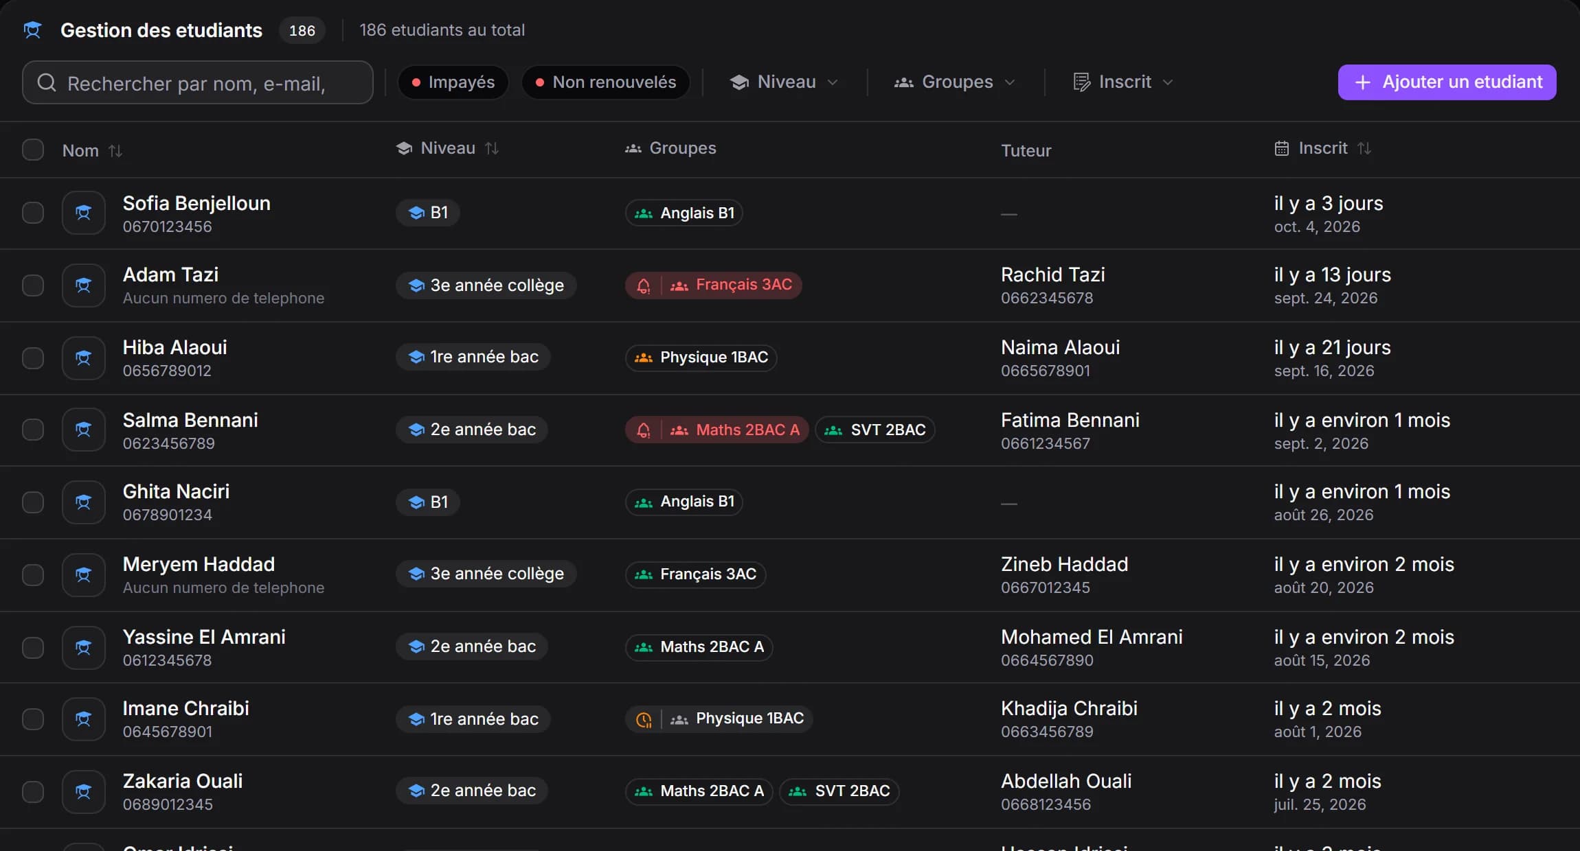Click the bell alert icon on Maths 2BAC A badge
Viewport: 1580px width, 851px height.
tap(644, 430)
